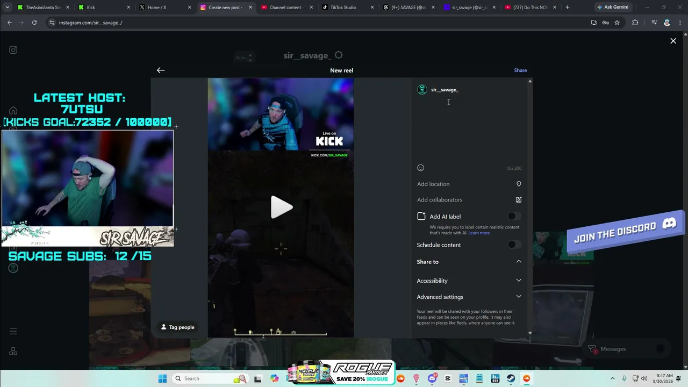The height and width of the screenshot is (387, 688).
Task: Click the sir__savage_ username in reel panel
Action: (x=445, y=90)
